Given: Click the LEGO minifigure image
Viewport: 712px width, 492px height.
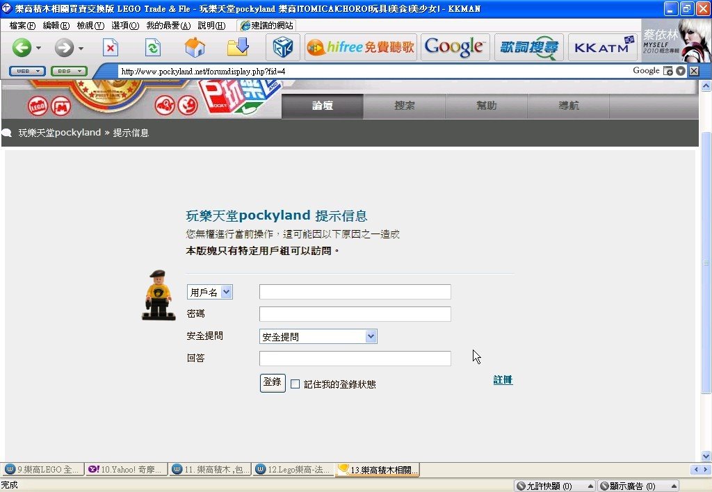Looking at the screenshot, I should tap(159, 295).
